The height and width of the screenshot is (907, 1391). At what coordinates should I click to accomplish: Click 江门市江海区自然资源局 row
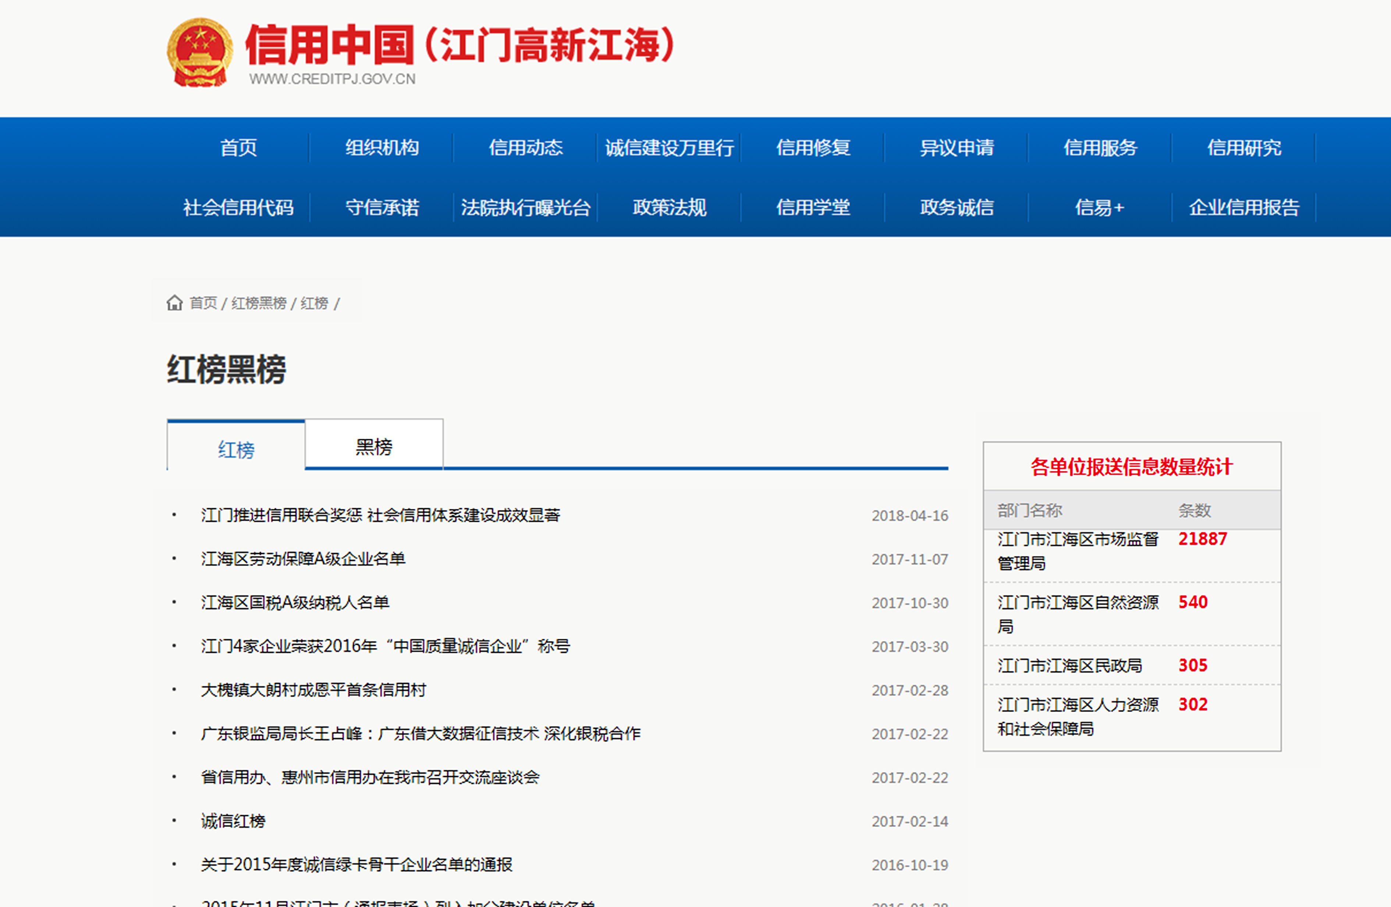[1132, 614]
